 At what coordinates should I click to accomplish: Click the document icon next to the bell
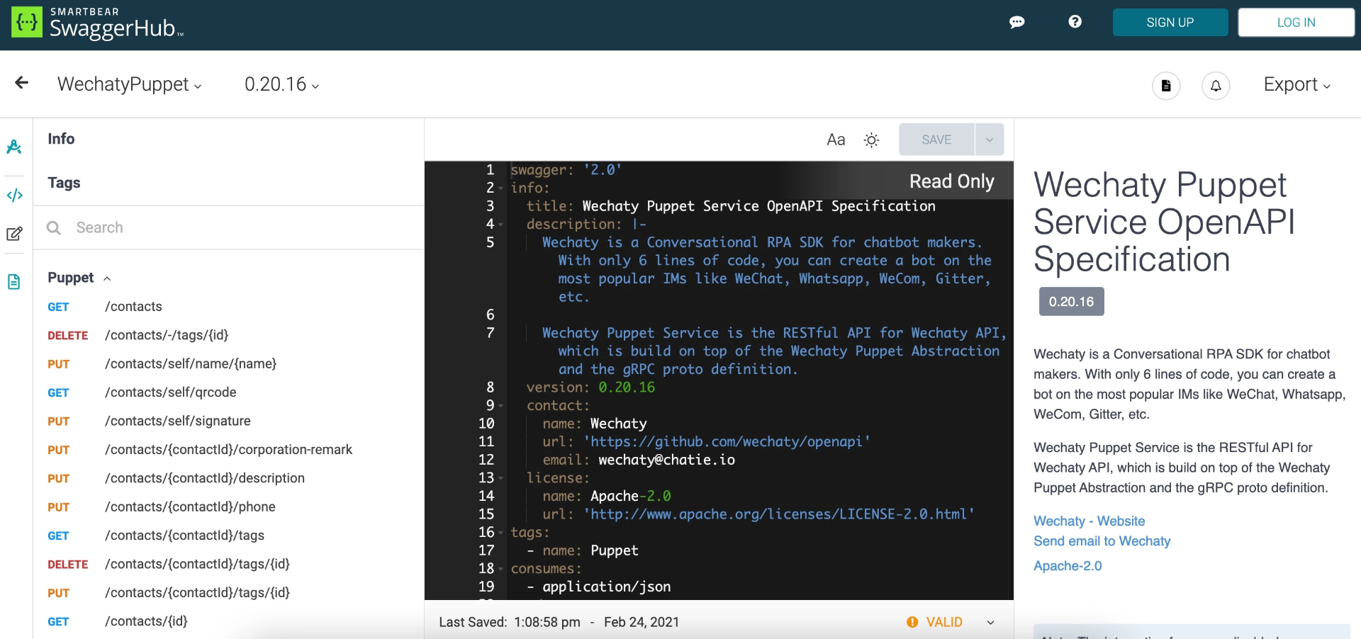1166,86
